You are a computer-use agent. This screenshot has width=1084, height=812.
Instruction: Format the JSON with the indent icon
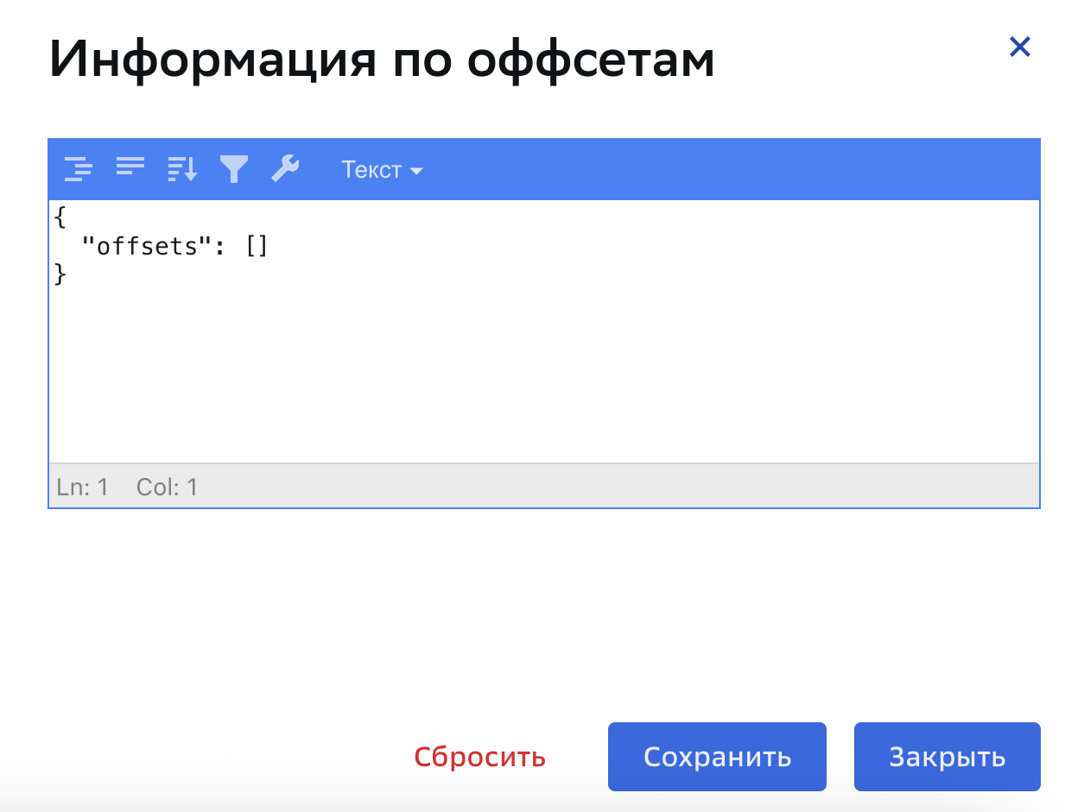pos(79,169)
